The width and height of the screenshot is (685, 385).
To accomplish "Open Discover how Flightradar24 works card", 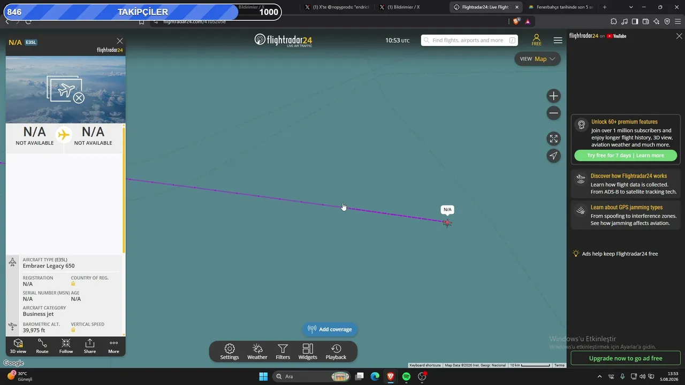I will [626, 184].
